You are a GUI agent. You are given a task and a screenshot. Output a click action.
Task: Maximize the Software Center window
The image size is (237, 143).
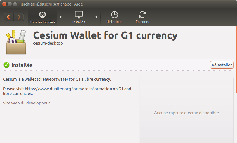click(x=15, y=4)
